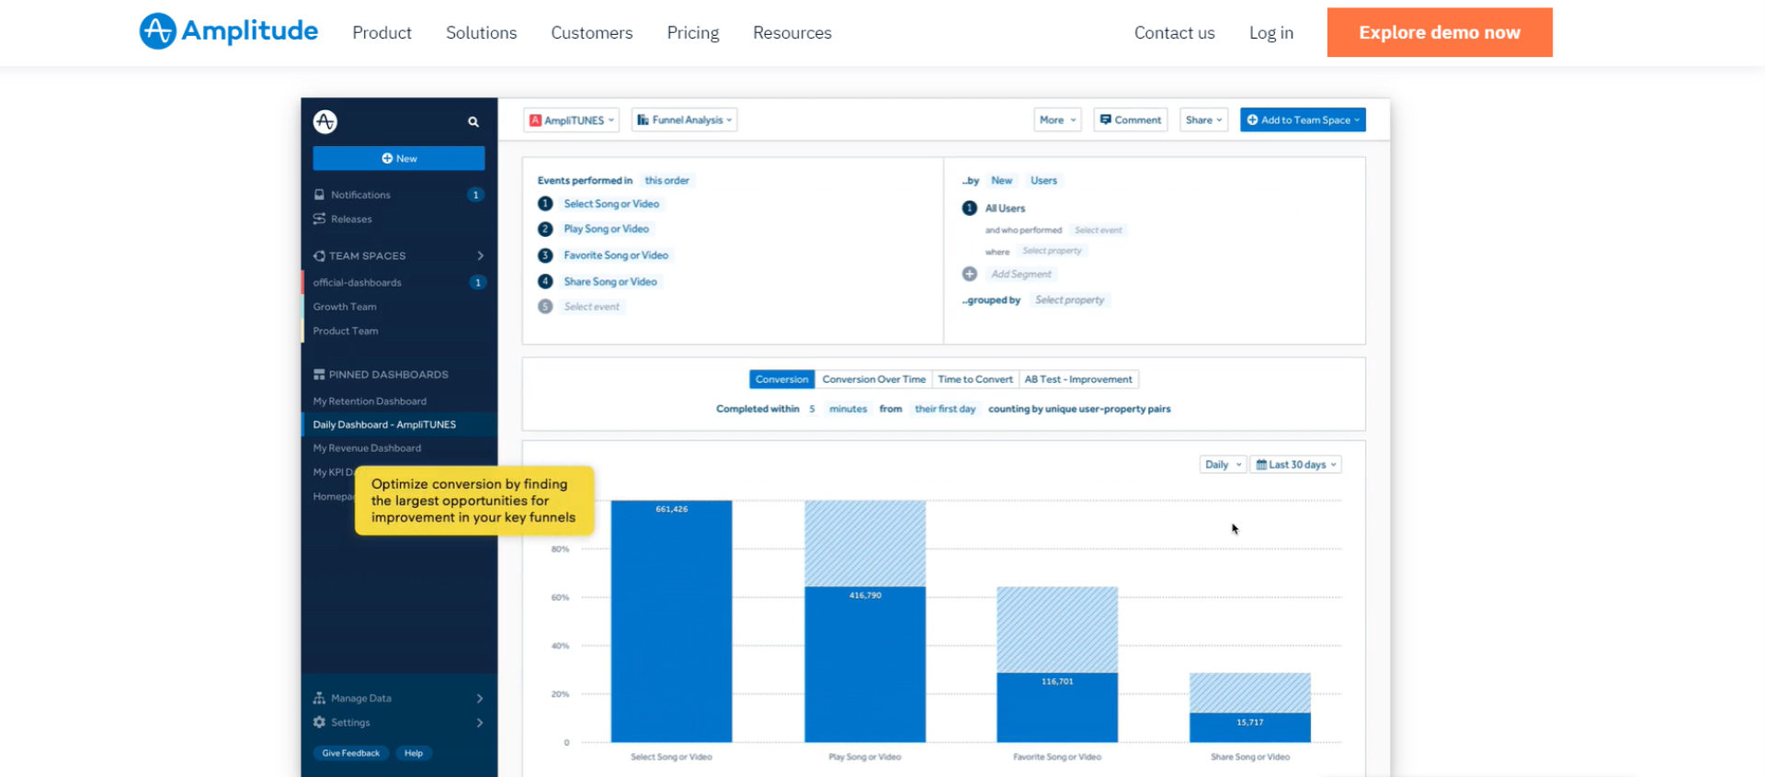This screenshot has height=777, width=1765.
Task: Switch to Conversion Over Time tab
Action: click(873, 379)
